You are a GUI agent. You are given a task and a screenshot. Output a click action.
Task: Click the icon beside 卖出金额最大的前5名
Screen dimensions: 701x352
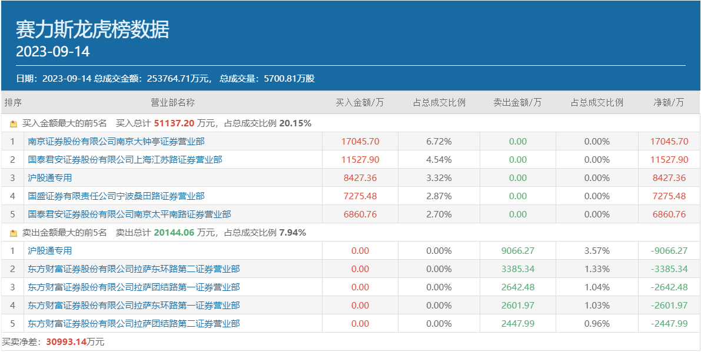tap(14, 233)
